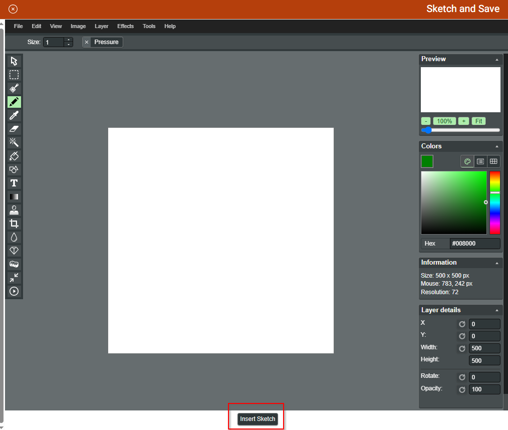Activate the Crop tool
This screenshot has width=508, height=430.
coord(14,224)
